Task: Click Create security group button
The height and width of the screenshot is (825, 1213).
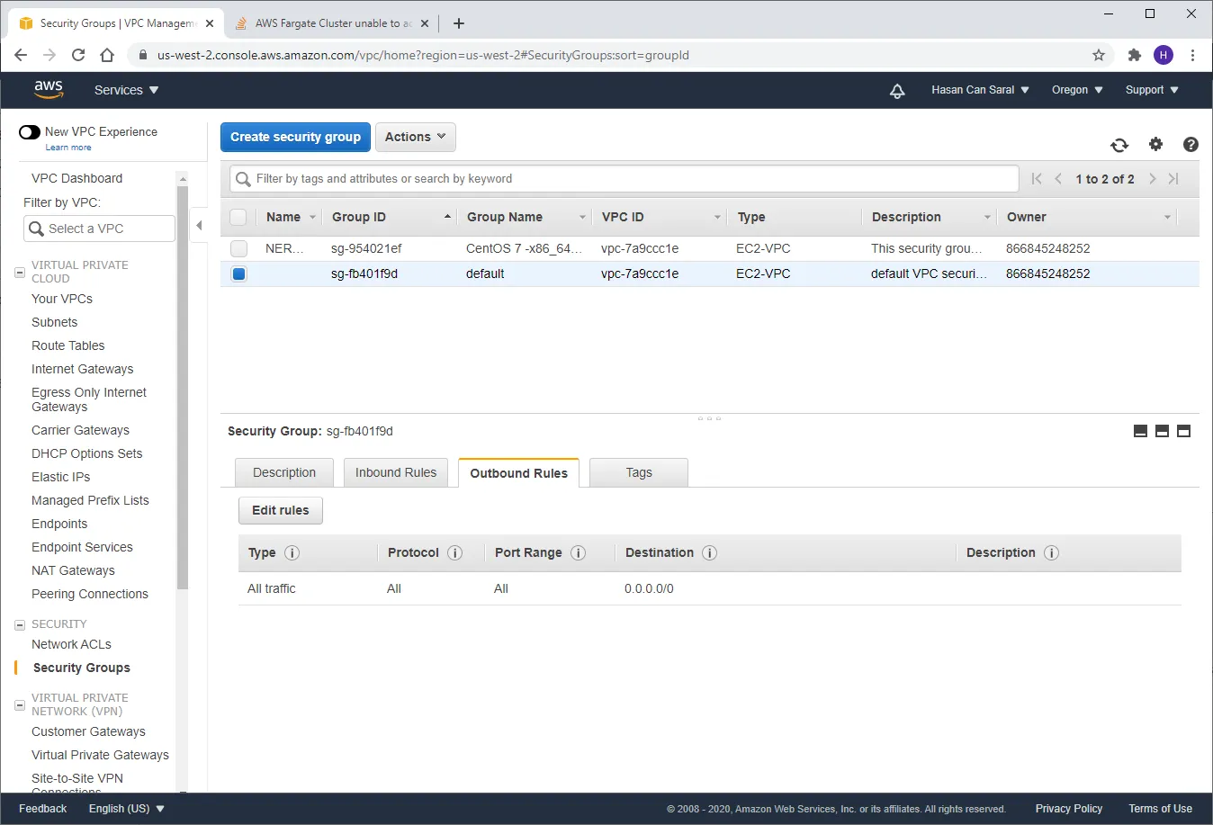Action: (295, 137)
